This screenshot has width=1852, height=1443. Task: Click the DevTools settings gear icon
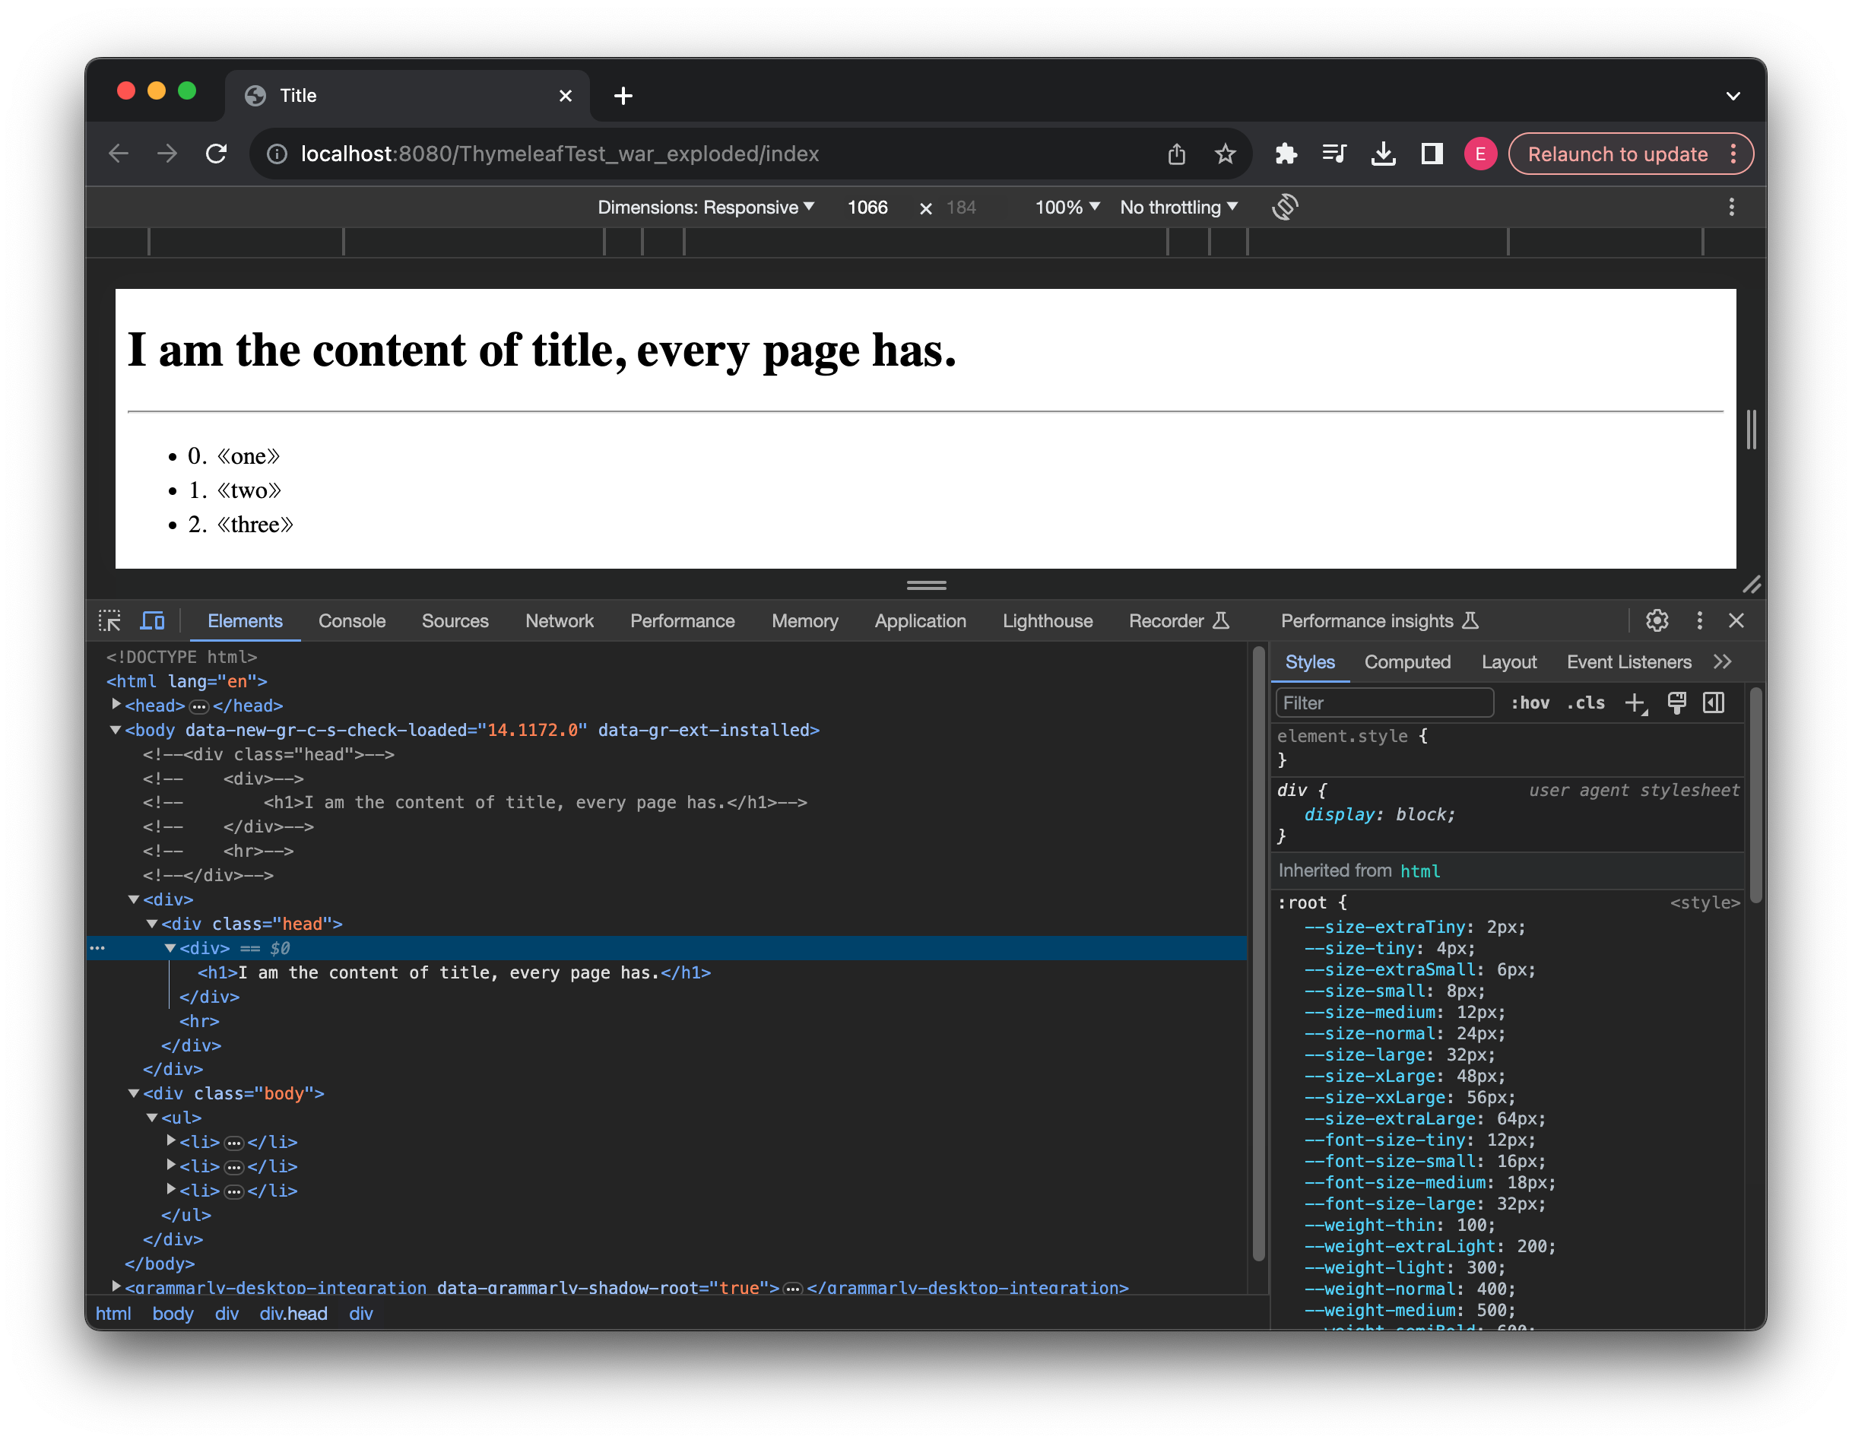click(1655, 620)
